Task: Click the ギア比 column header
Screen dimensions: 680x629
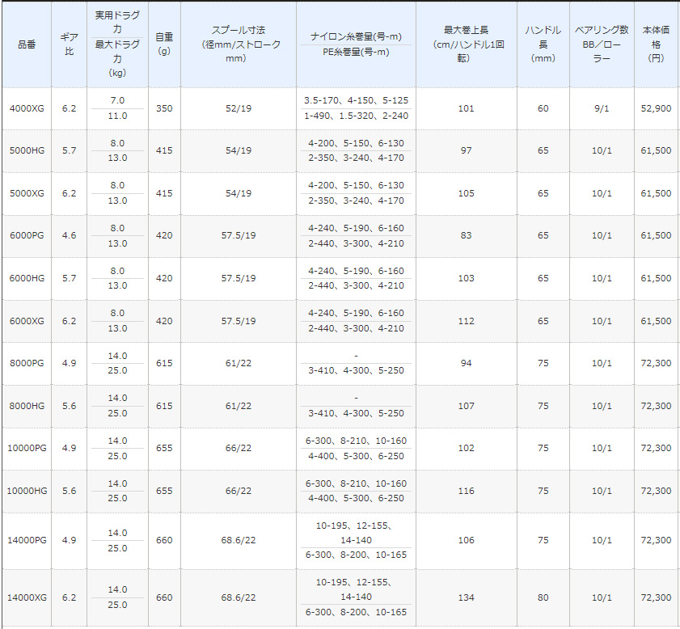Action: [x=69, y=44]
